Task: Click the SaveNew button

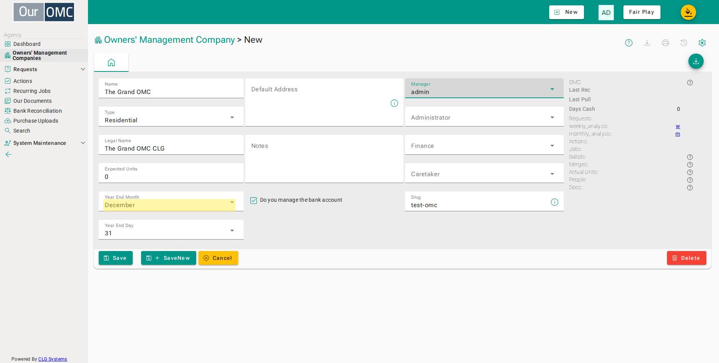Action: tap(169, 258)
